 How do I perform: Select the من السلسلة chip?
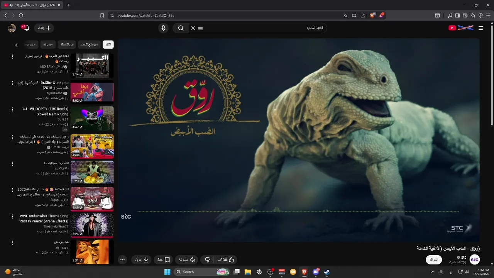(x=67, y=44)
